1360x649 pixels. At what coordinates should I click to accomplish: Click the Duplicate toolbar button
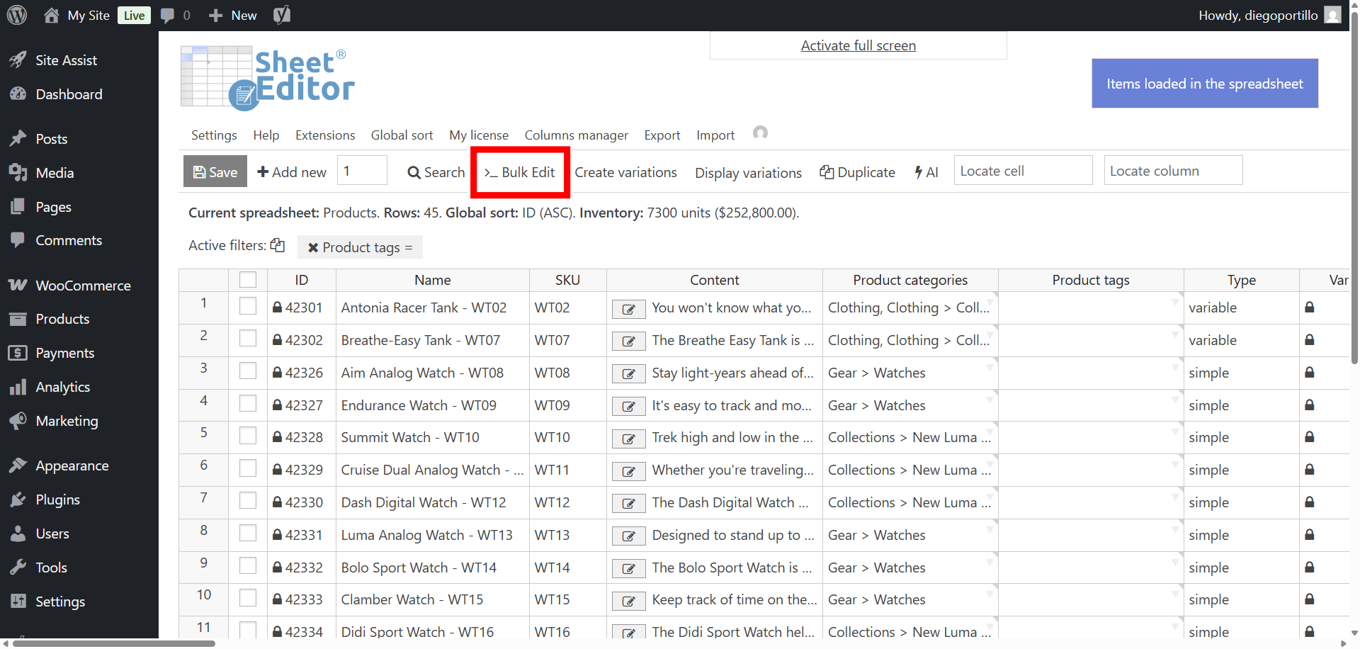[x=857, y=172]
